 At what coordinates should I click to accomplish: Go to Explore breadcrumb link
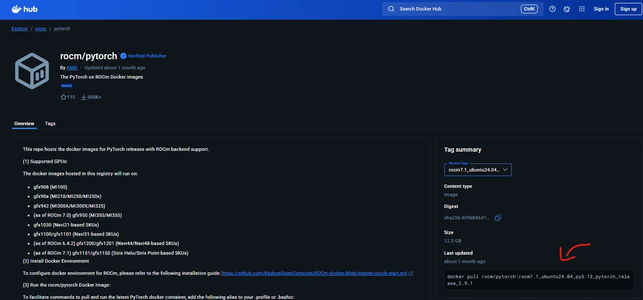pos(20,28)
